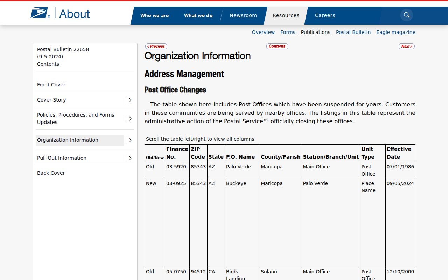Go to the Previous page
Screen dimensions: 448x280
156,46
